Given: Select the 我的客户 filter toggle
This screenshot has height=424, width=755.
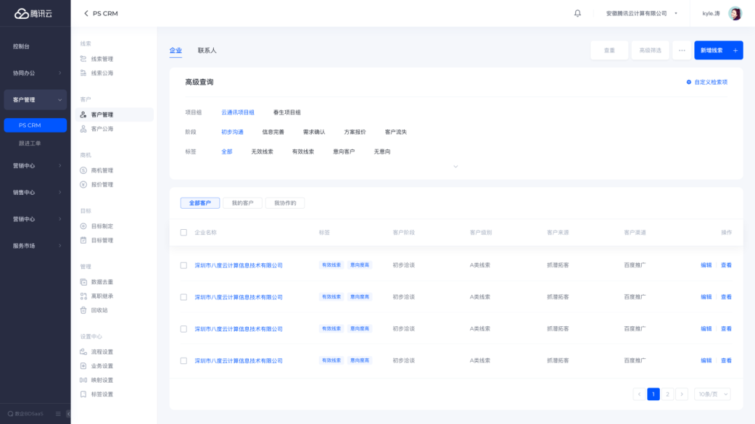Looking at the screenshot, I should (242, 203).
